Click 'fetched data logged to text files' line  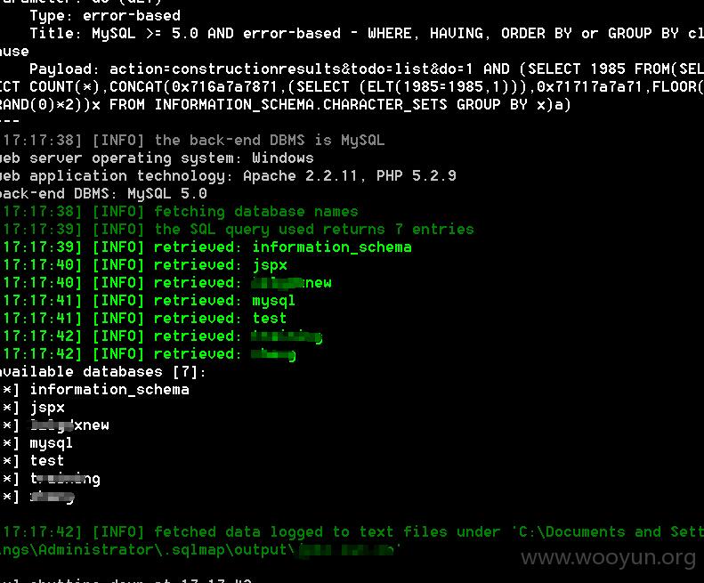(x=352, y=532)
